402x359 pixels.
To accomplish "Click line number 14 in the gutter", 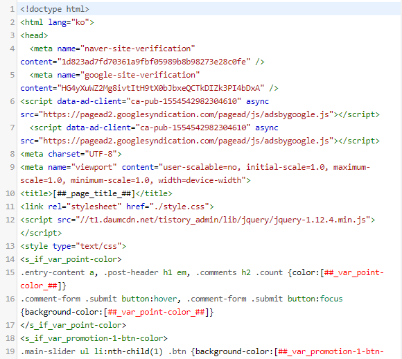I will 10,259.
